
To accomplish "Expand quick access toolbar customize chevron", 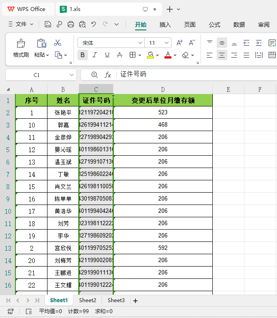I will (x=117, y=24).
